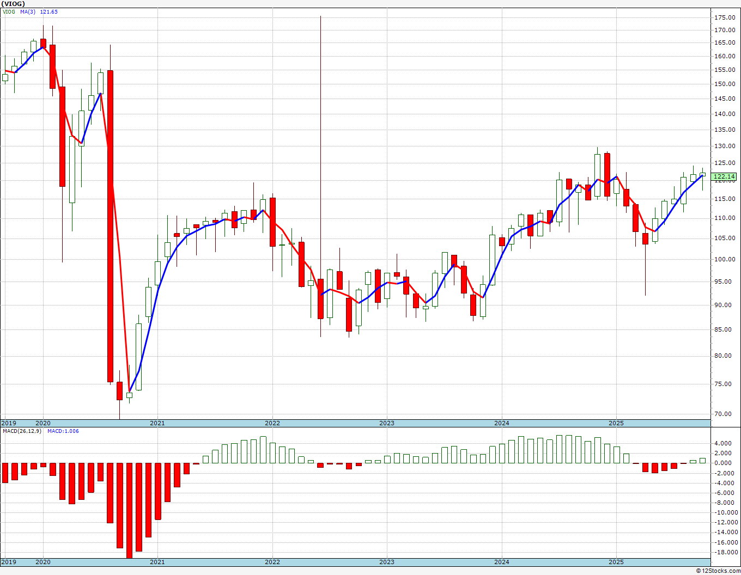The width and height of the screenshot is (741, 575).
Task: Click 2019 on the price chart time axis
Action: click(9, 423)
